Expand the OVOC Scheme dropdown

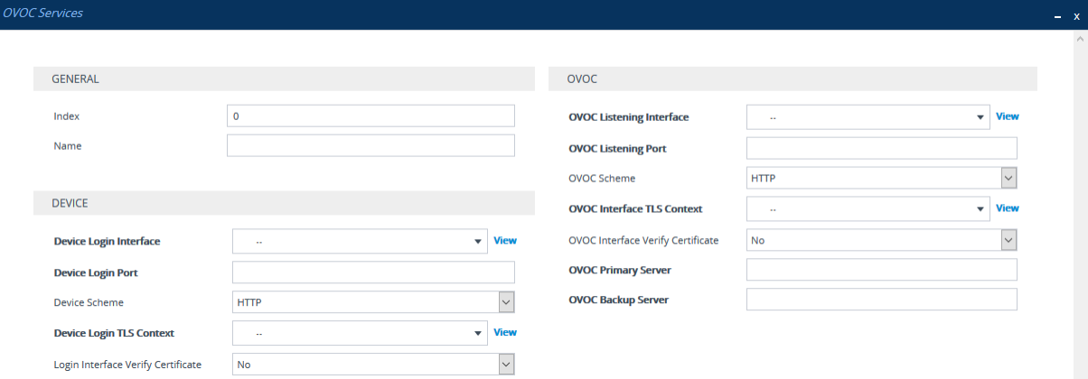click(882, 179)
